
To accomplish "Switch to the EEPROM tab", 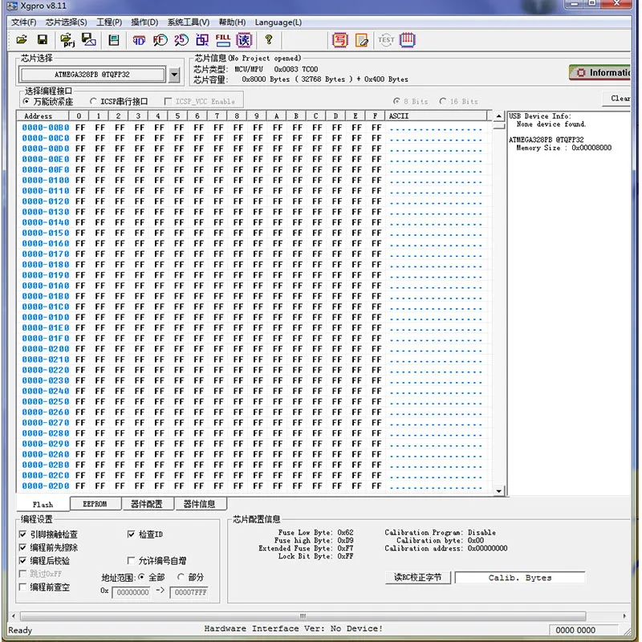I will (95, 504).
